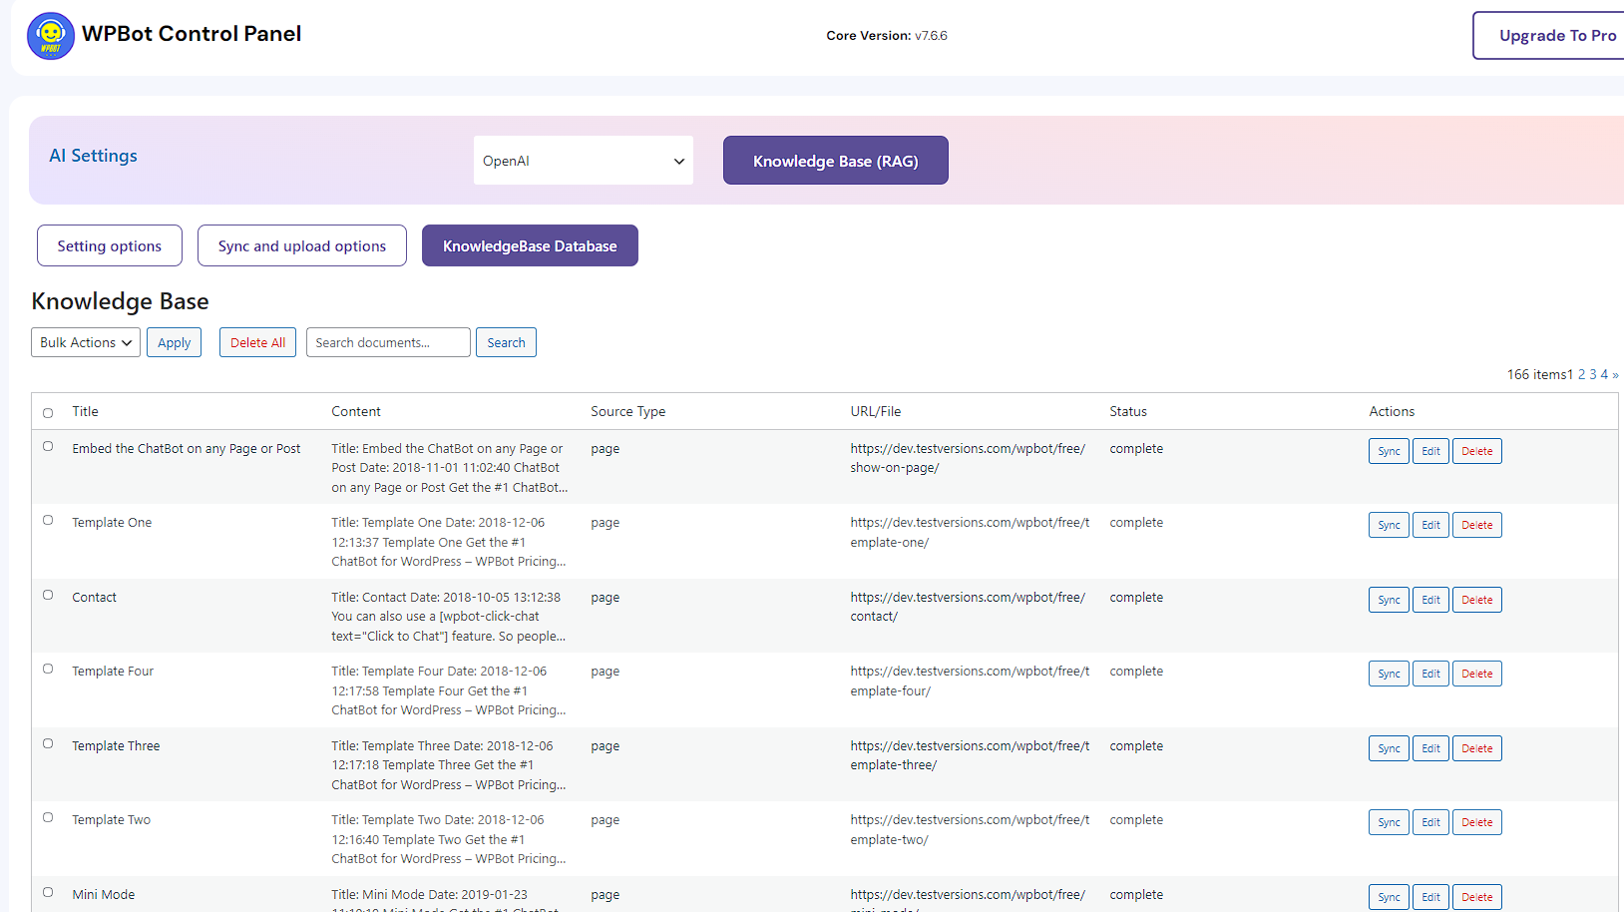This screenshot has width=1624, height=912.
Task: Click the Knowledge Base (RAG) button
Action: pyautogui.click(x=835, y=161)
